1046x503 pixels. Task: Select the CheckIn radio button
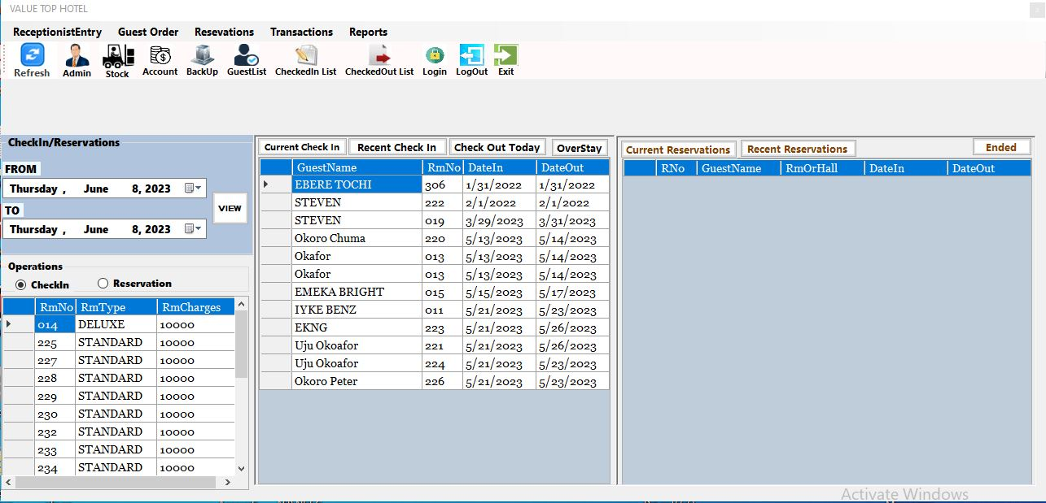point(21,284)
